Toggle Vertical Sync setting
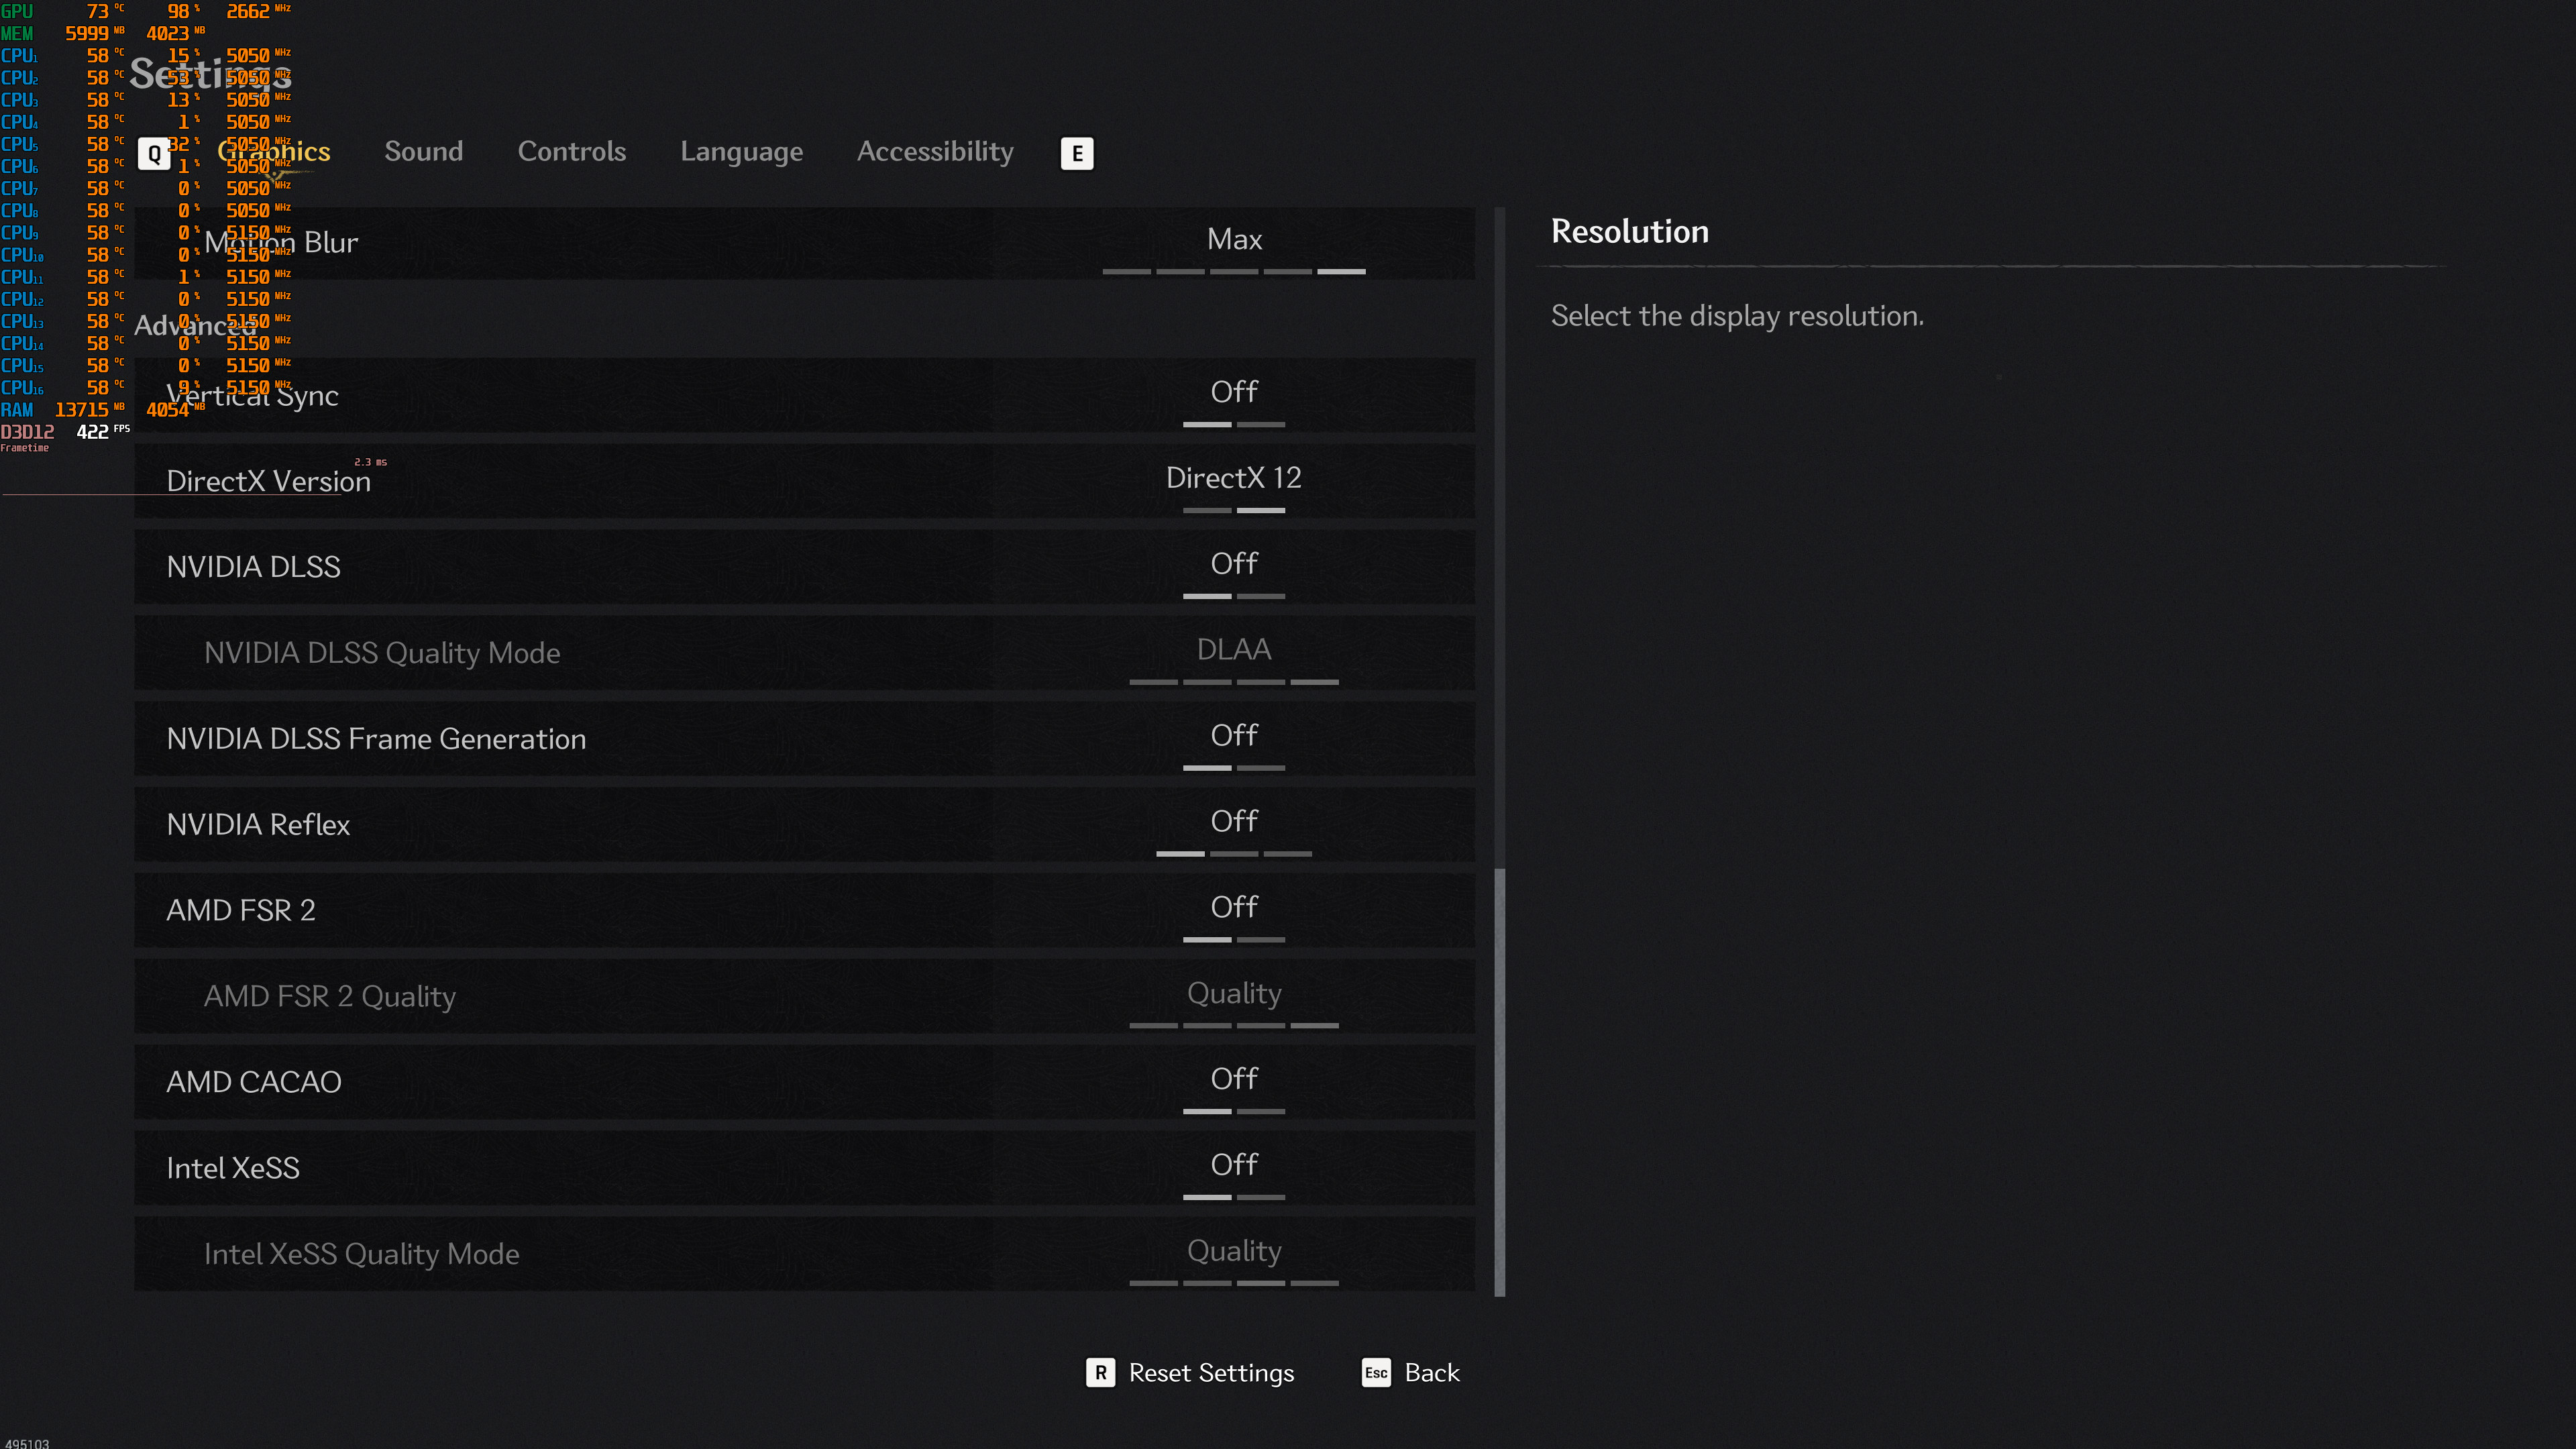The width and height of the screenshot is (2576, 1449). click(x=1233, y=394)
